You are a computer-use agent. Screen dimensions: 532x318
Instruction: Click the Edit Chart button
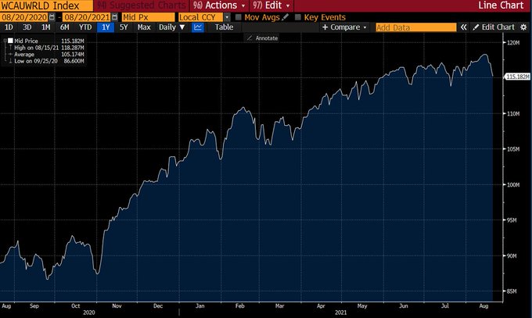[494, 27]
